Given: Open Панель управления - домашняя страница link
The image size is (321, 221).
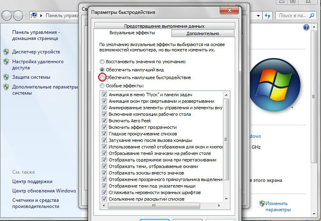Looking at the screenshot, I should point(36,35).
